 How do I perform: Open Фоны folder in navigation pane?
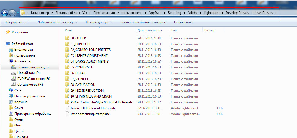coord(19,119)
